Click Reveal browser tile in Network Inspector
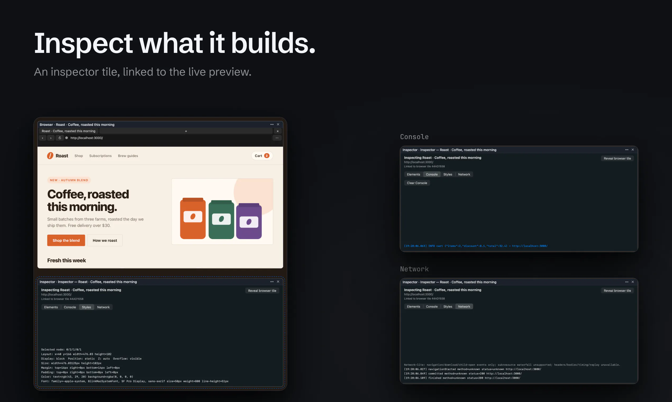The height and width of the screenshot is (402, 672). click(617, 291)
